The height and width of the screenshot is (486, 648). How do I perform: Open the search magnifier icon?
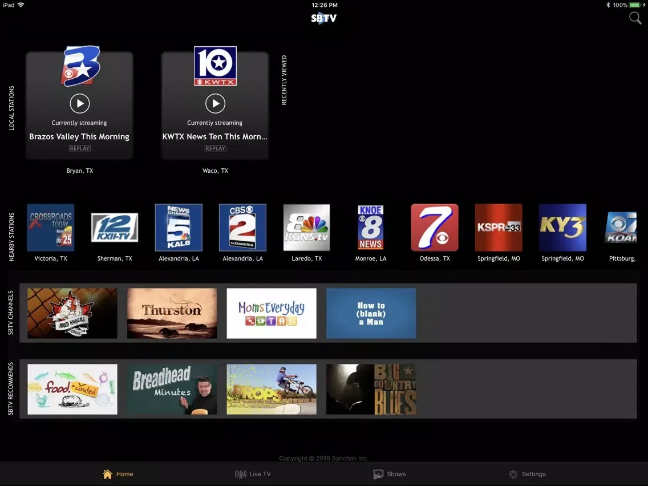(x=635, y=18)
